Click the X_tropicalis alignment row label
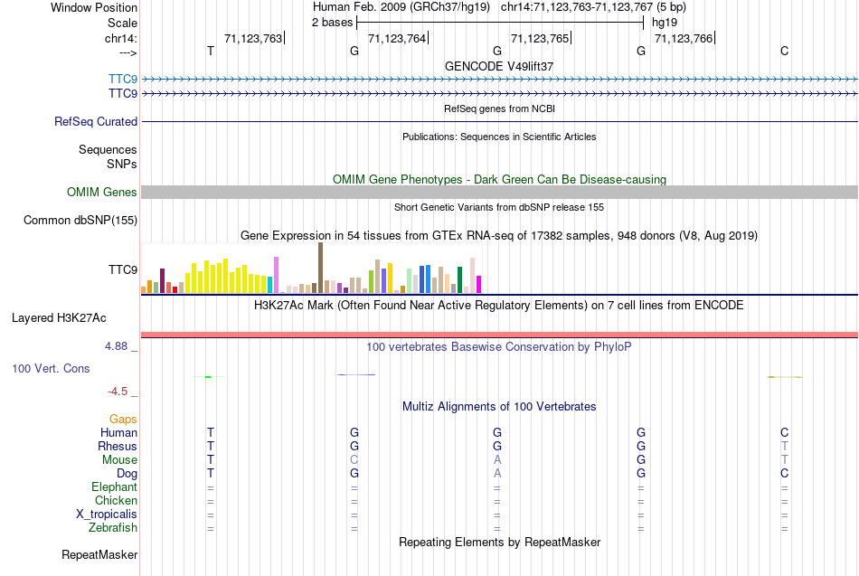859x576 pixels. click(x=107, y=515)
